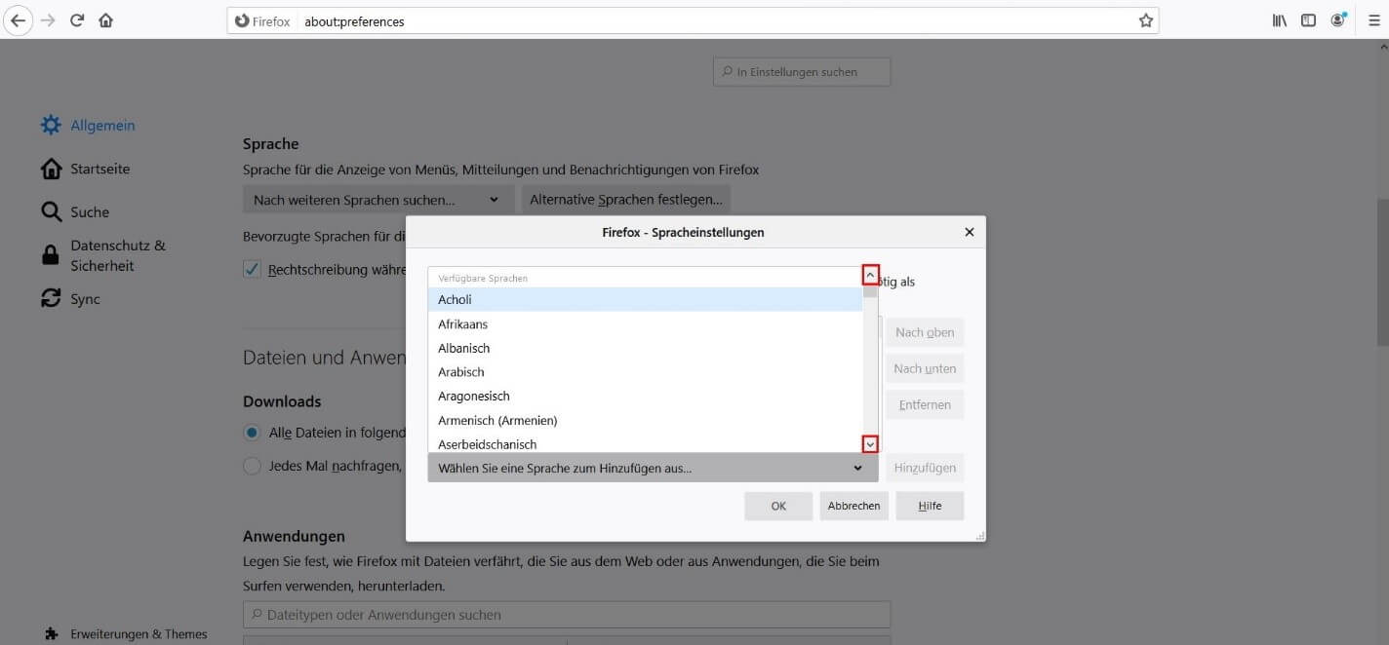Click the In Einstellungen suchen search field

point(802,72)
